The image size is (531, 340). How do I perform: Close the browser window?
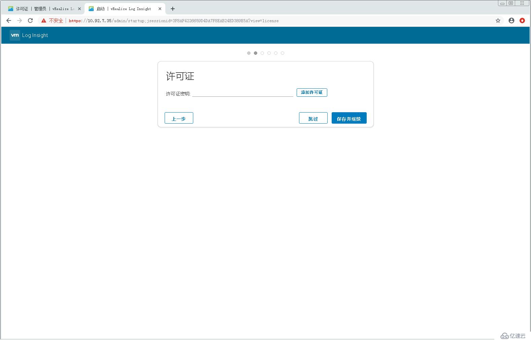point(522,3)
